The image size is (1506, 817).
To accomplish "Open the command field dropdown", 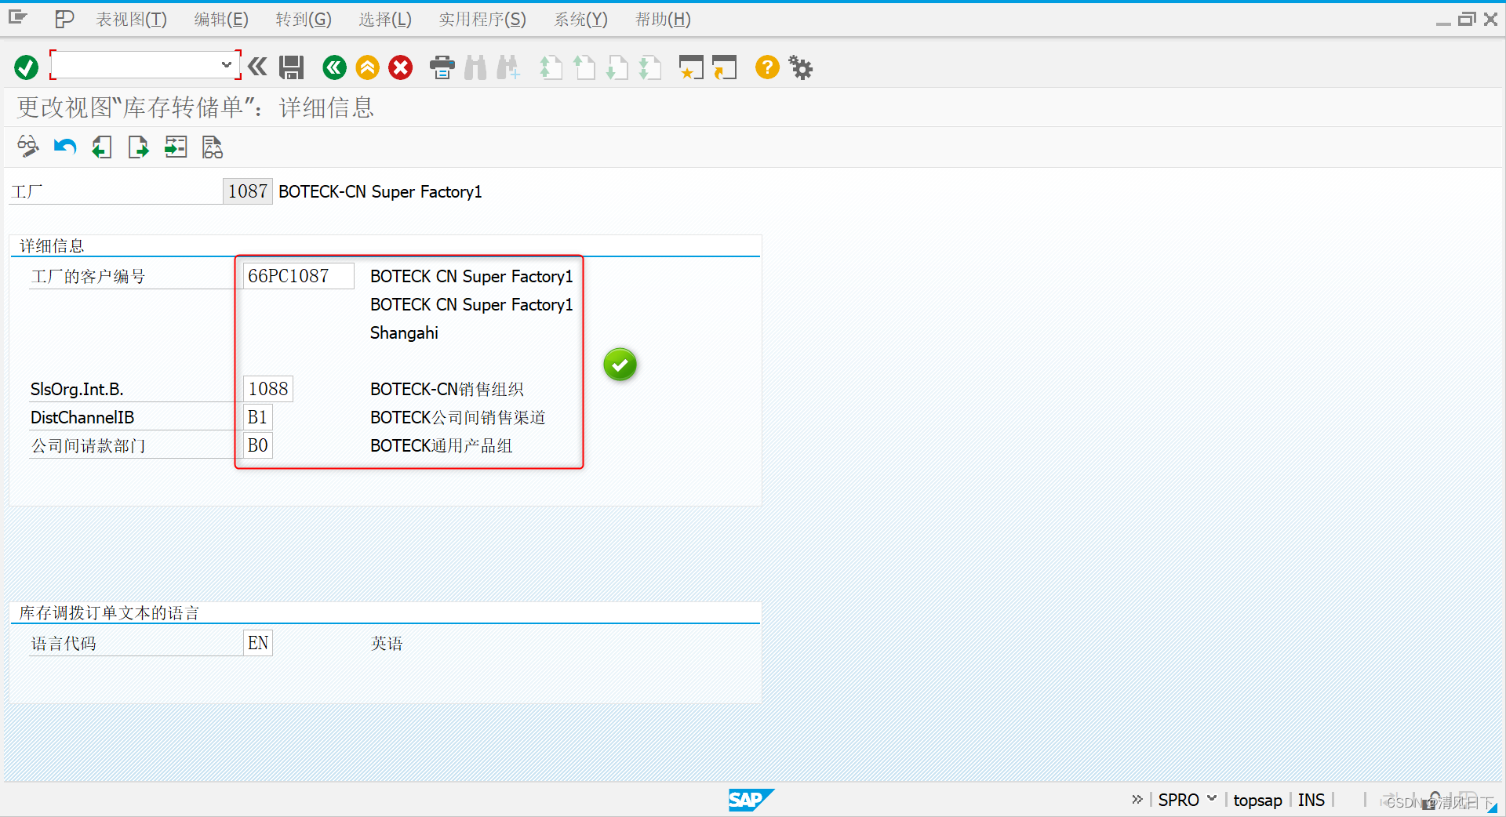I will coord(226,65).
